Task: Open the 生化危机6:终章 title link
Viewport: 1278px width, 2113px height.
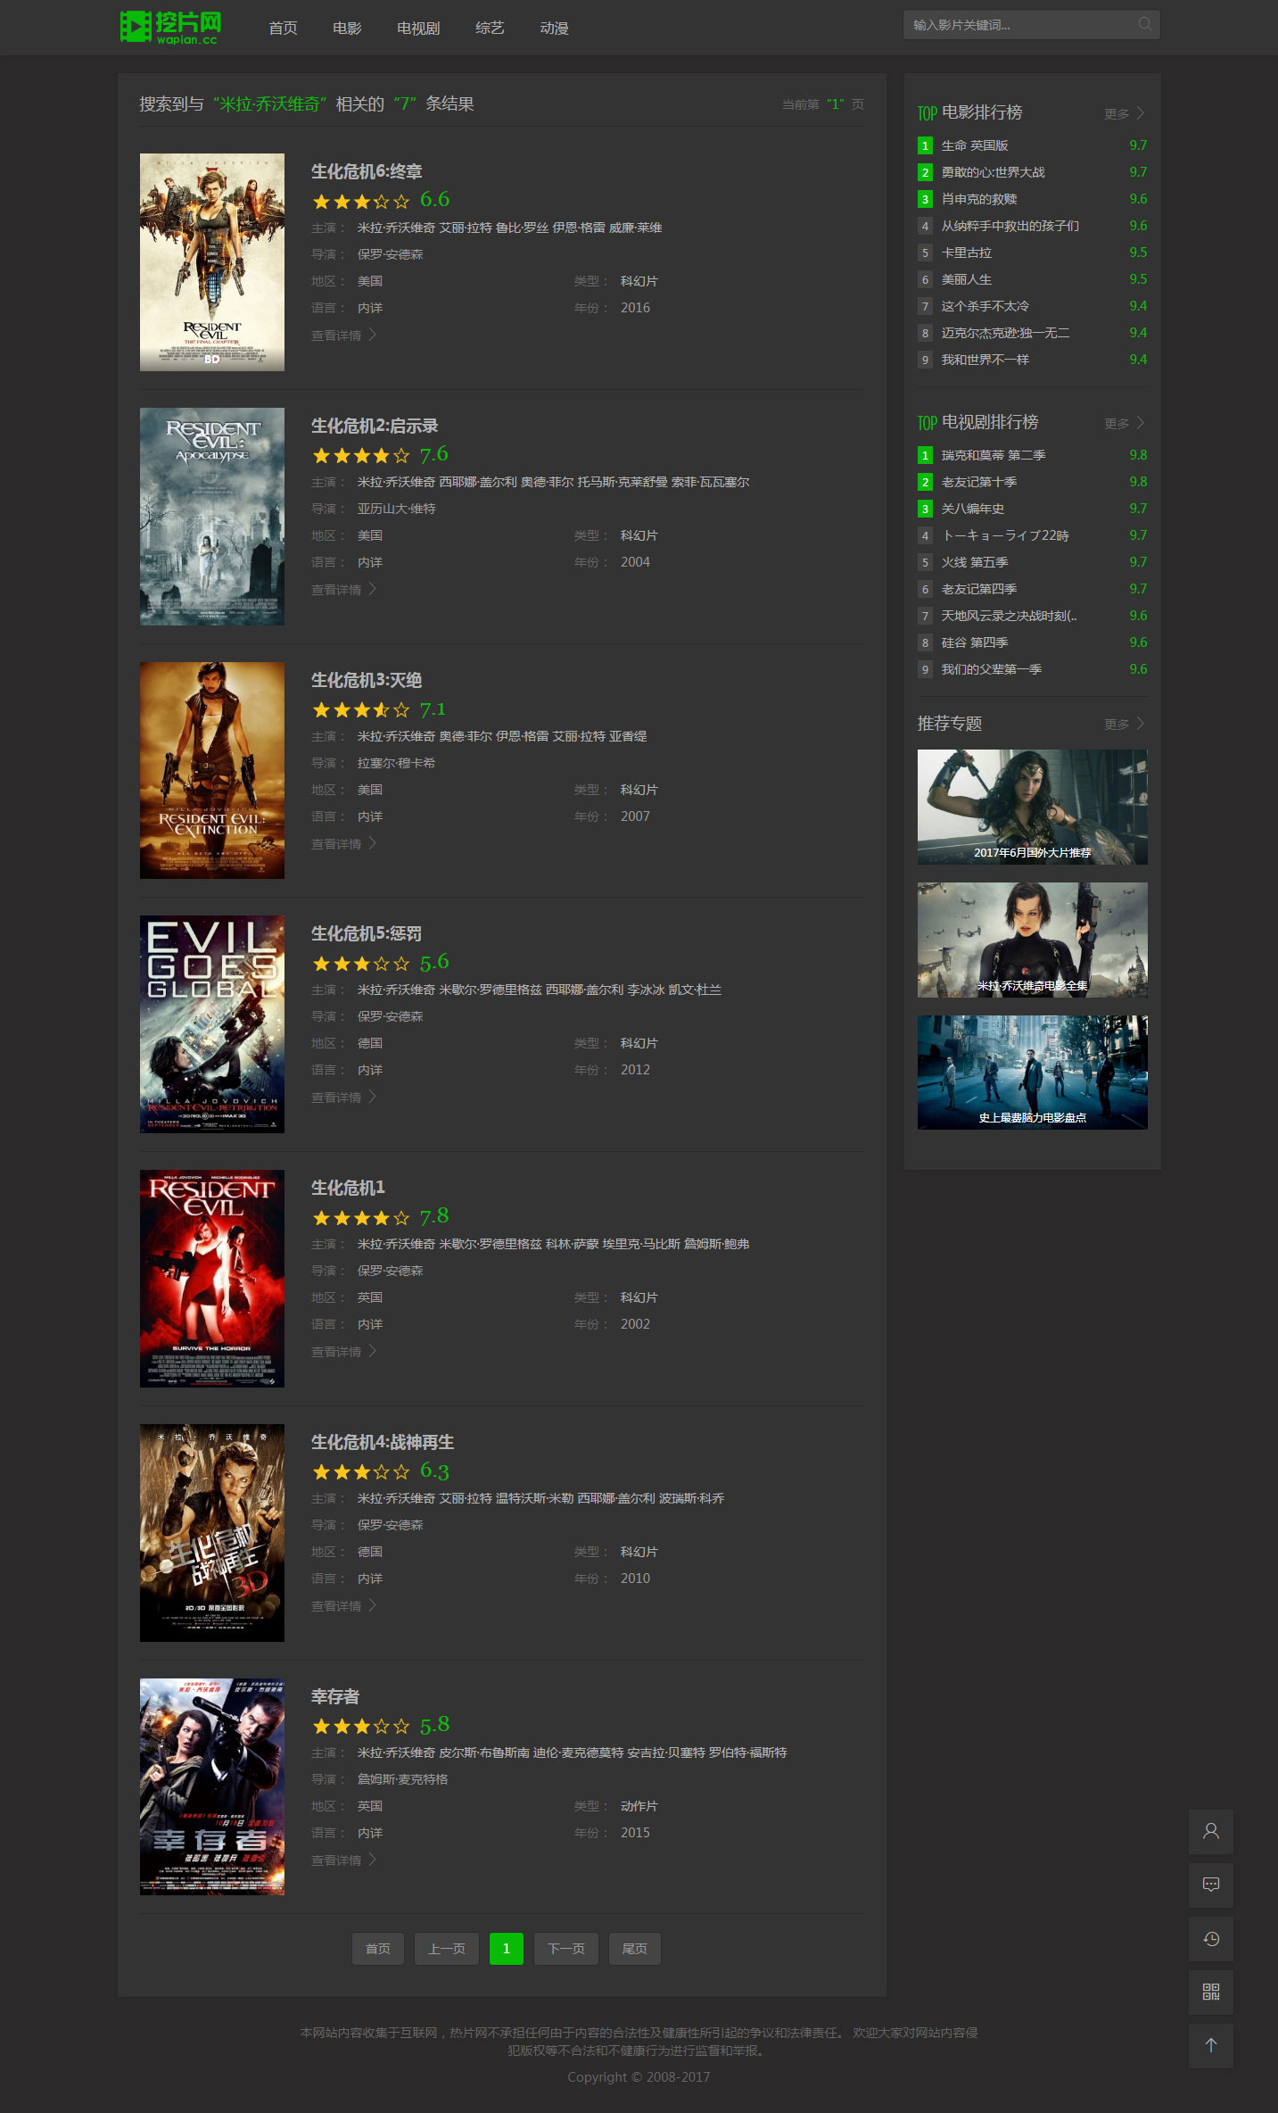Action: [x=367, y=171]
